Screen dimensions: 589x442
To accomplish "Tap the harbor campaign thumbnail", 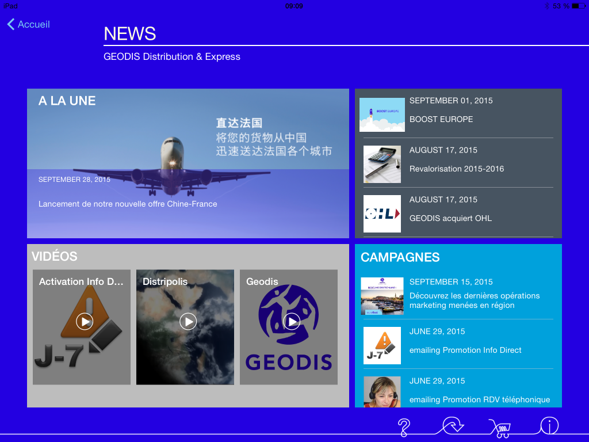I will 382,296.
